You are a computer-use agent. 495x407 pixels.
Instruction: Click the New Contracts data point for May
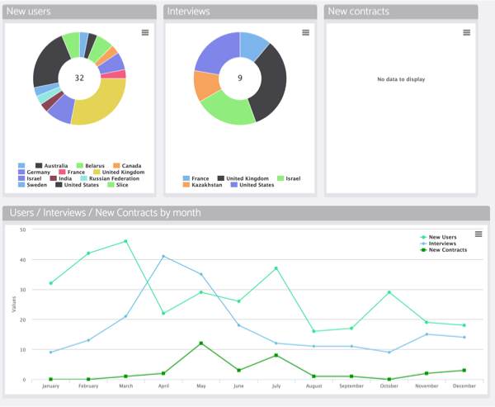click(201, 343)
